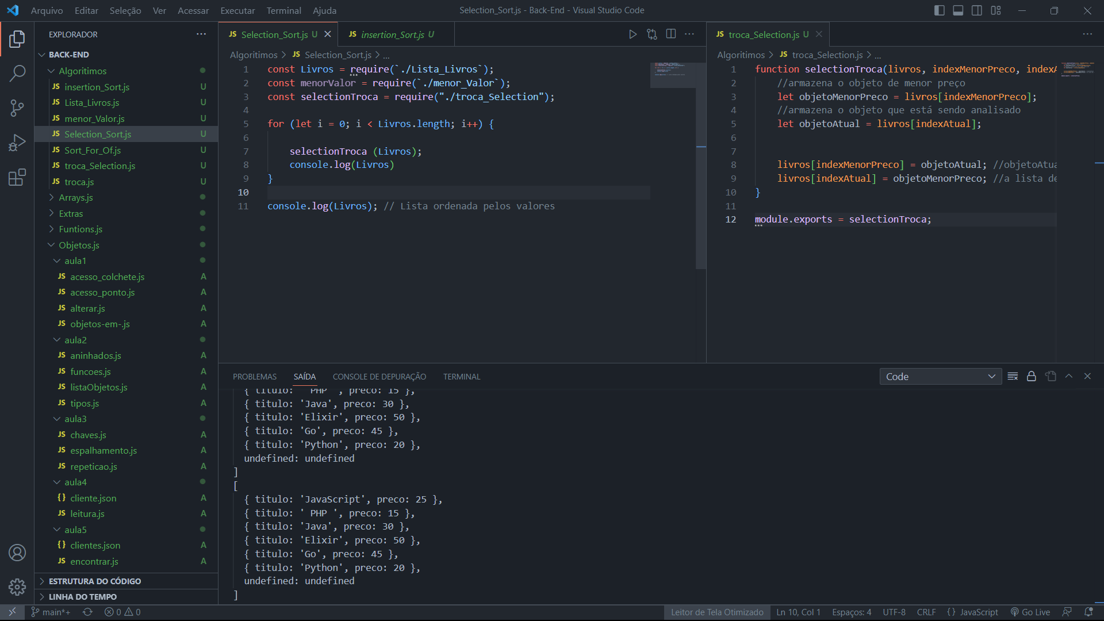Open the Arquivo menu

coord(47,10)
